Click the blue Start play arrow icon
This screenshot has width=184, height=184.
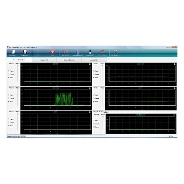point(38,52)
